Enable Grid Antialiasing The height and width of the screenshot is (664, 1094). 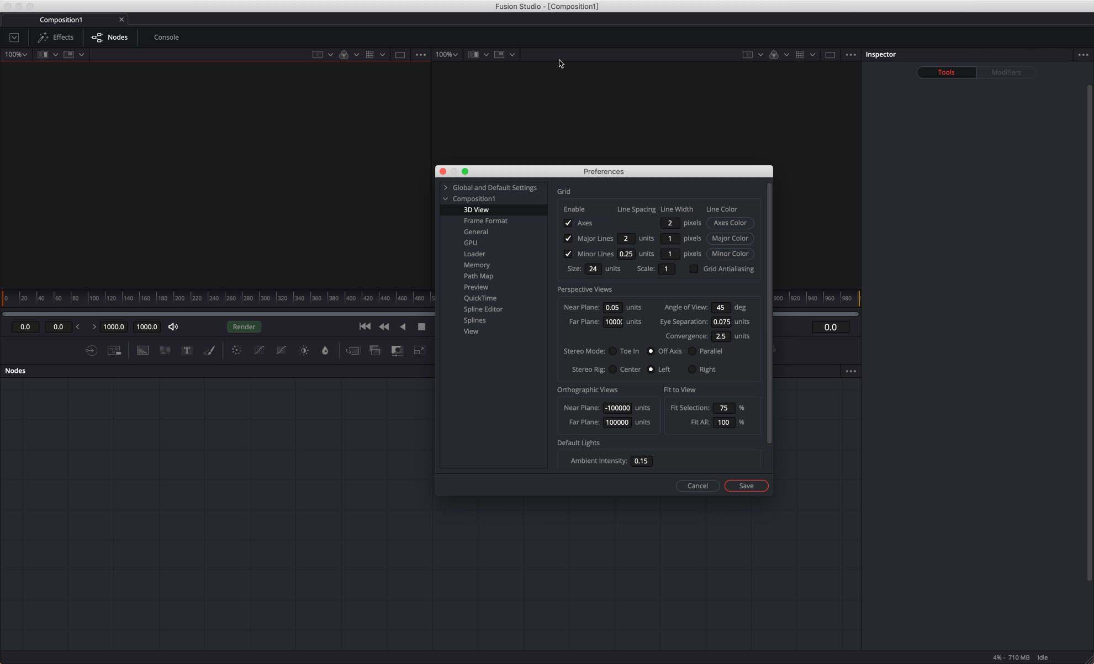[694, 269]
